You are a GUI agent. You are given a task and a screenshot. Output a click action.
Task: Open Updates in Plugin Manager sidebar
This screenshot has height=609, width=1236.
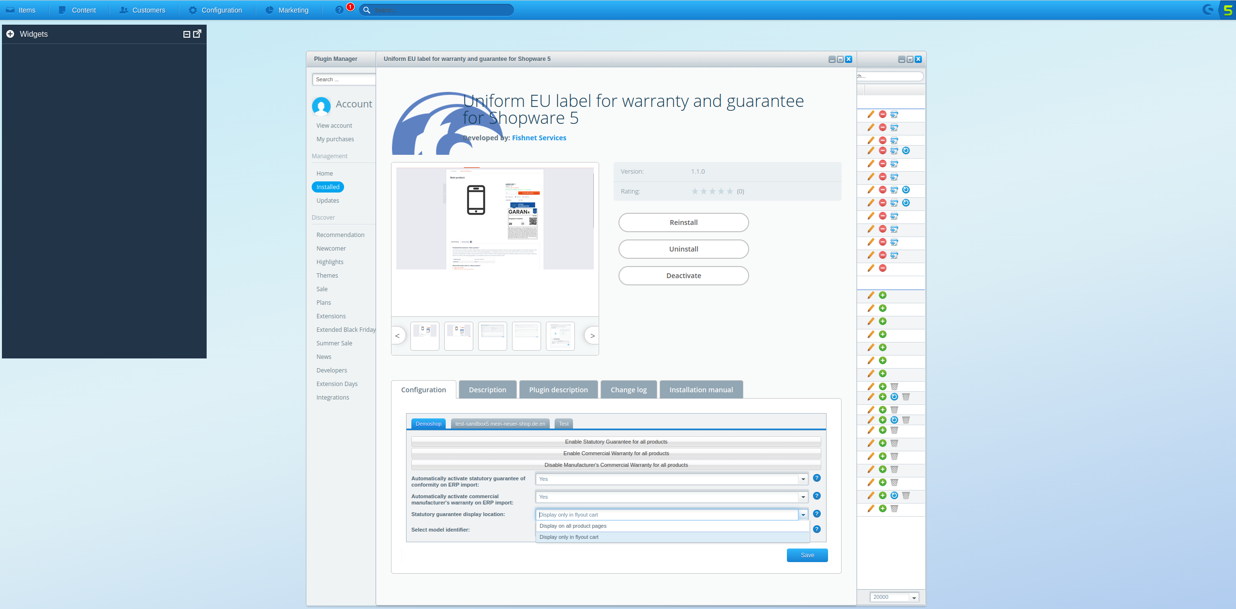tap(328, 201)
